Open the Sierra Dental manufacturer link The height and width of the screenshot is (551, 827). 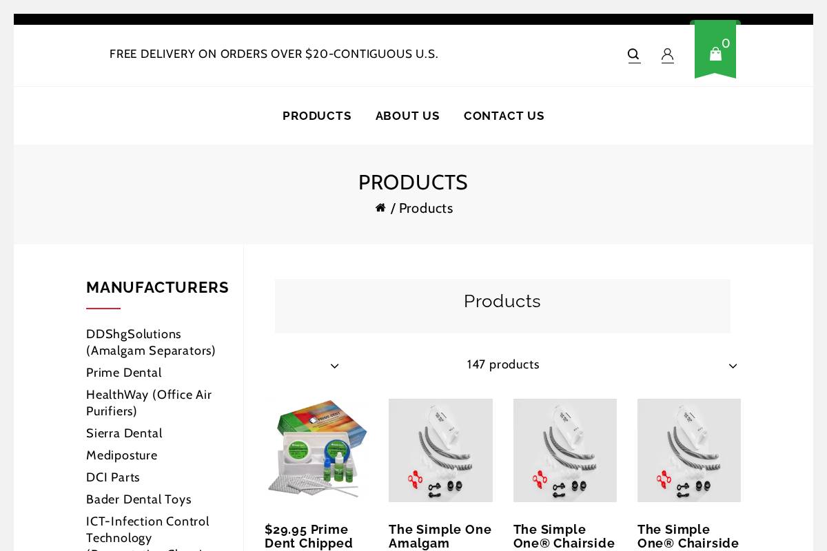(x=124, y=433)
